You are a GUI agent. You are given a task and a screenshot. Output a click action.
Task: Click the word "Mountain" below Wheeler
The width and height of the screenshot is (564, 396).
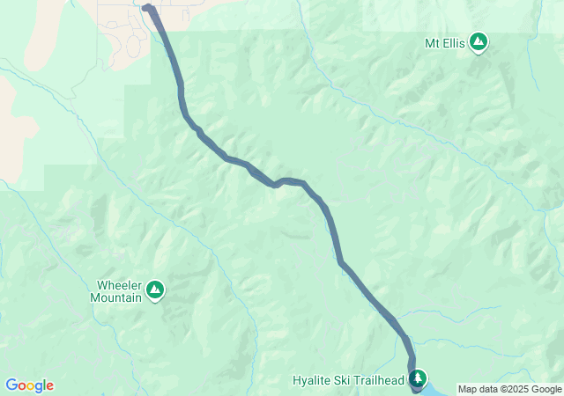coord(115,298)
